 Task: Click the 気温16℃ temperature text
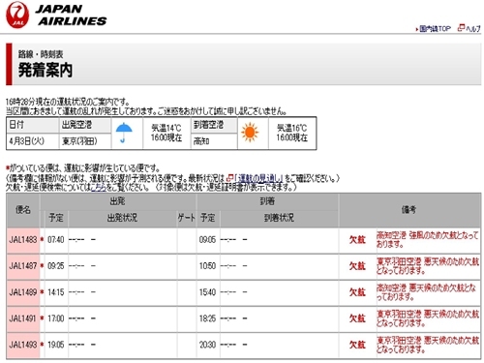click(x=291, y=128)
